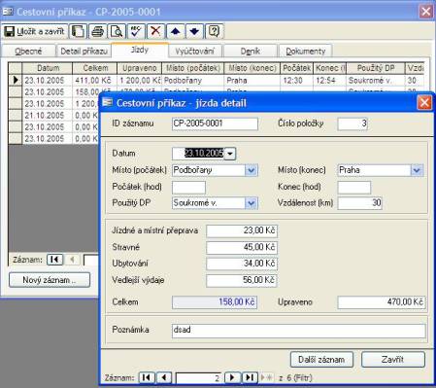Open the Deník tab
Screen dimensions: 436x388
(x=251, y=52)
